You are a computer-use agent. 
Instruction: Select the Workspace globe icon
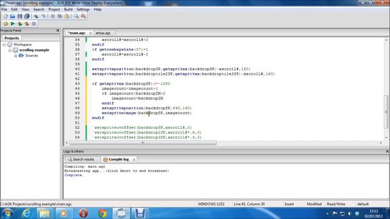point(10,44)
